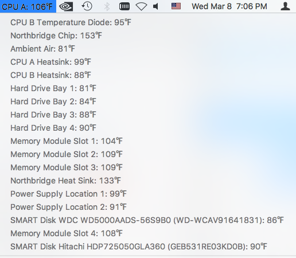Click the CPU A temperature menu bar item

pyautogui.click(x=28, y=6)
